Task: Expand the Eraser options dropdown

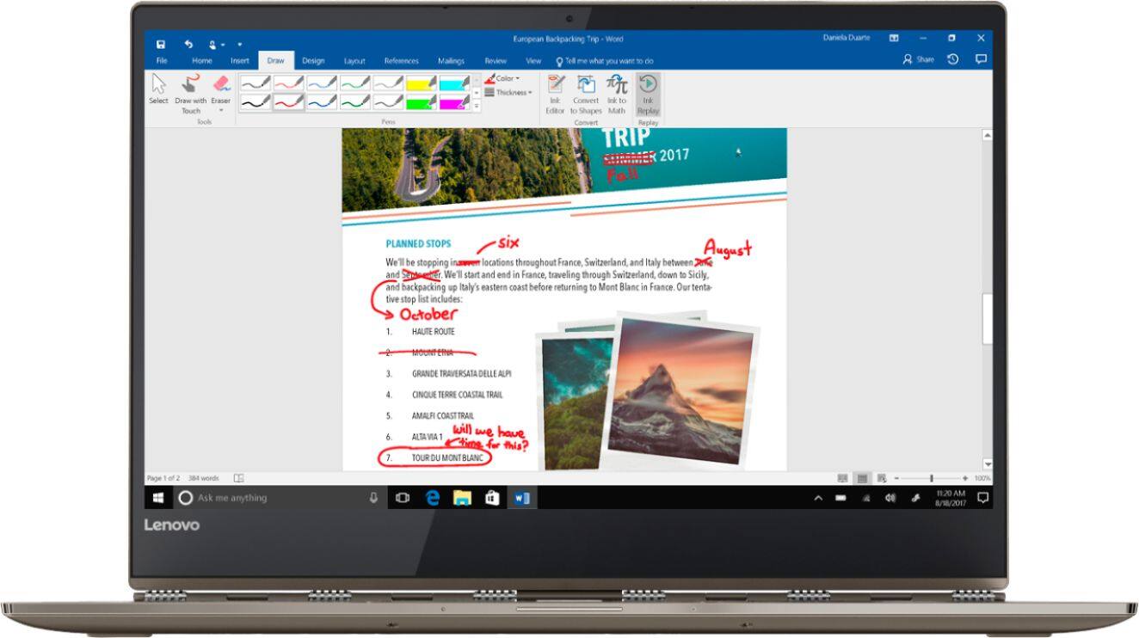Action: point(221,110)
